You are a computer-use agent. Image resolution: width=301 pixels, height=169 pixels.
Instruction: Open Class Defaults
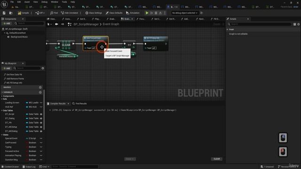point(114,13)
